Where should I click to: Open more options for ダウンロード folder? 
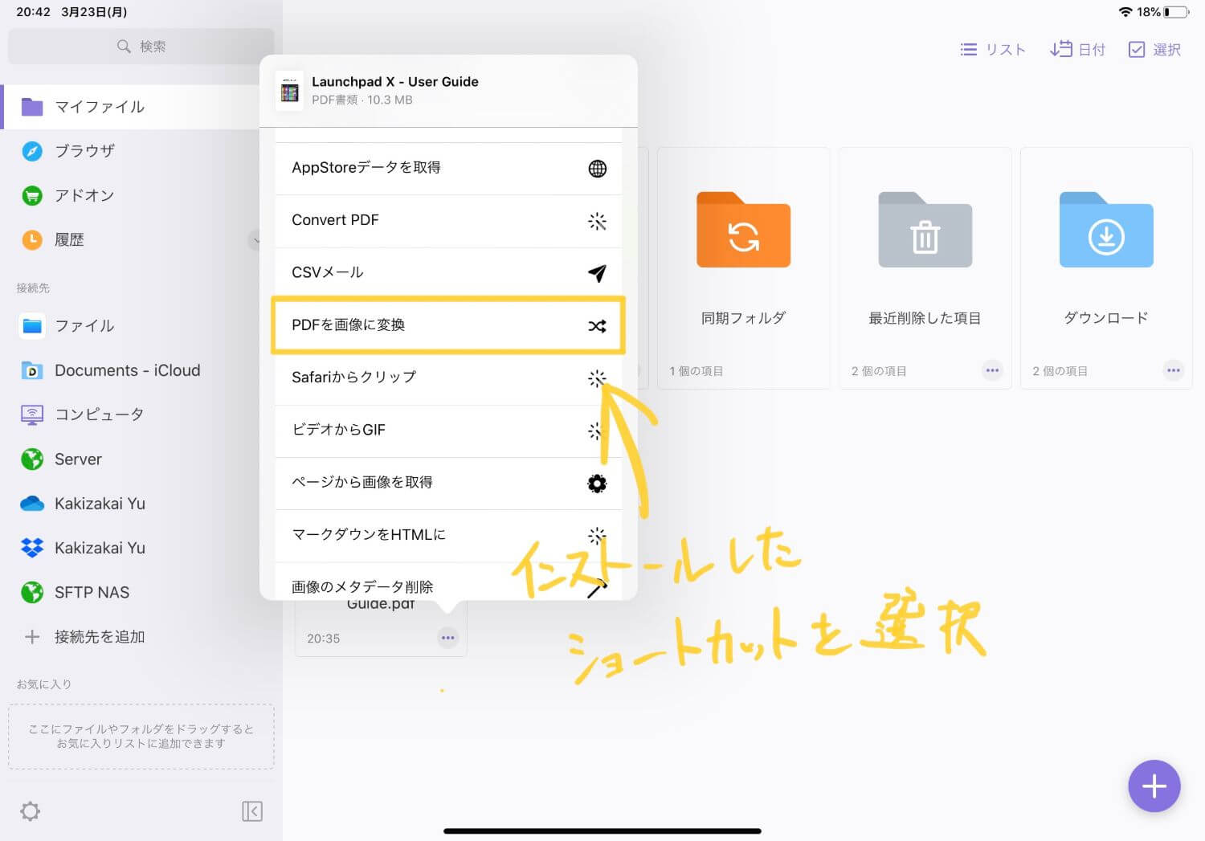point(1174,370)
